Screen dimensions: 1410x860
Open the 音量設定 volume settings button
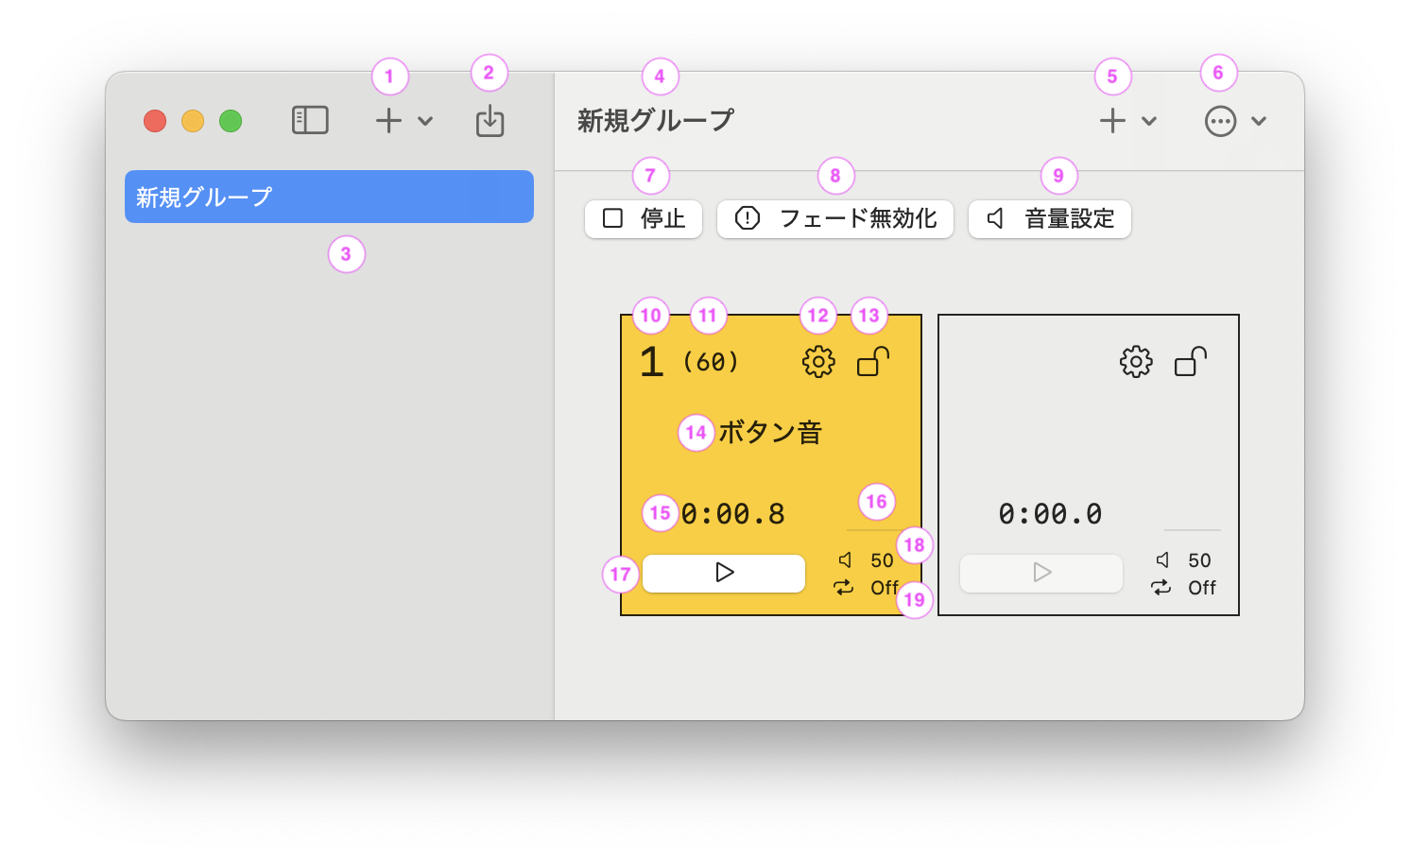coord(1050,219)
